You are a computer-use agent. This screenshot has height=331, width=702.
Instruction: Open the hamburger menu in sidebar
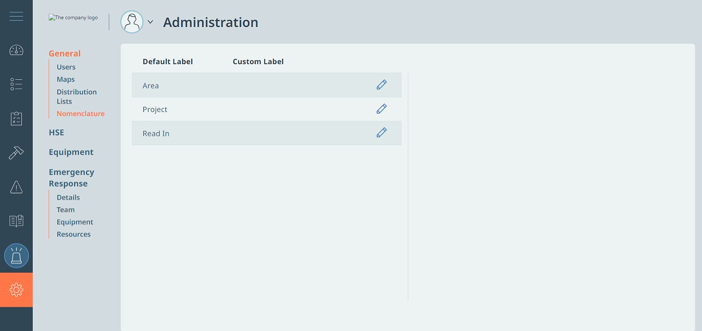click(x=16, y=16)
